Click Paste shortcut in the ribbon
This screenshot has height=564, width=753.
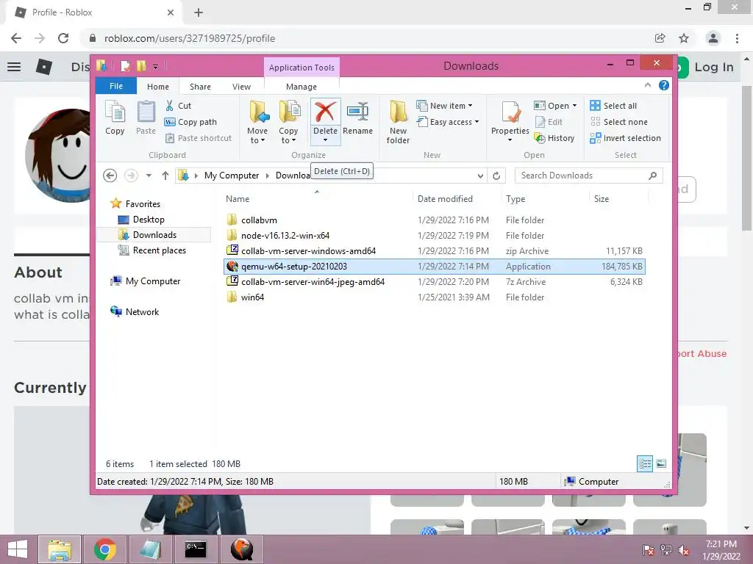(199, 138)
